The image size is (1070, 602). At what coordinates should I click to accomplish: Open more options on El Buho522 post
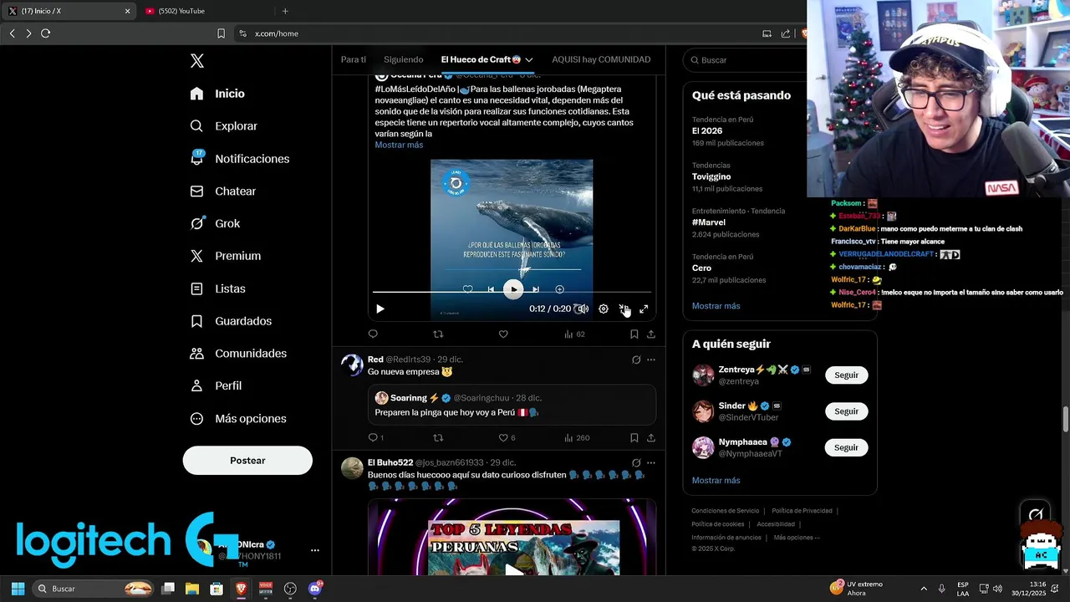[x=651, y=462]
